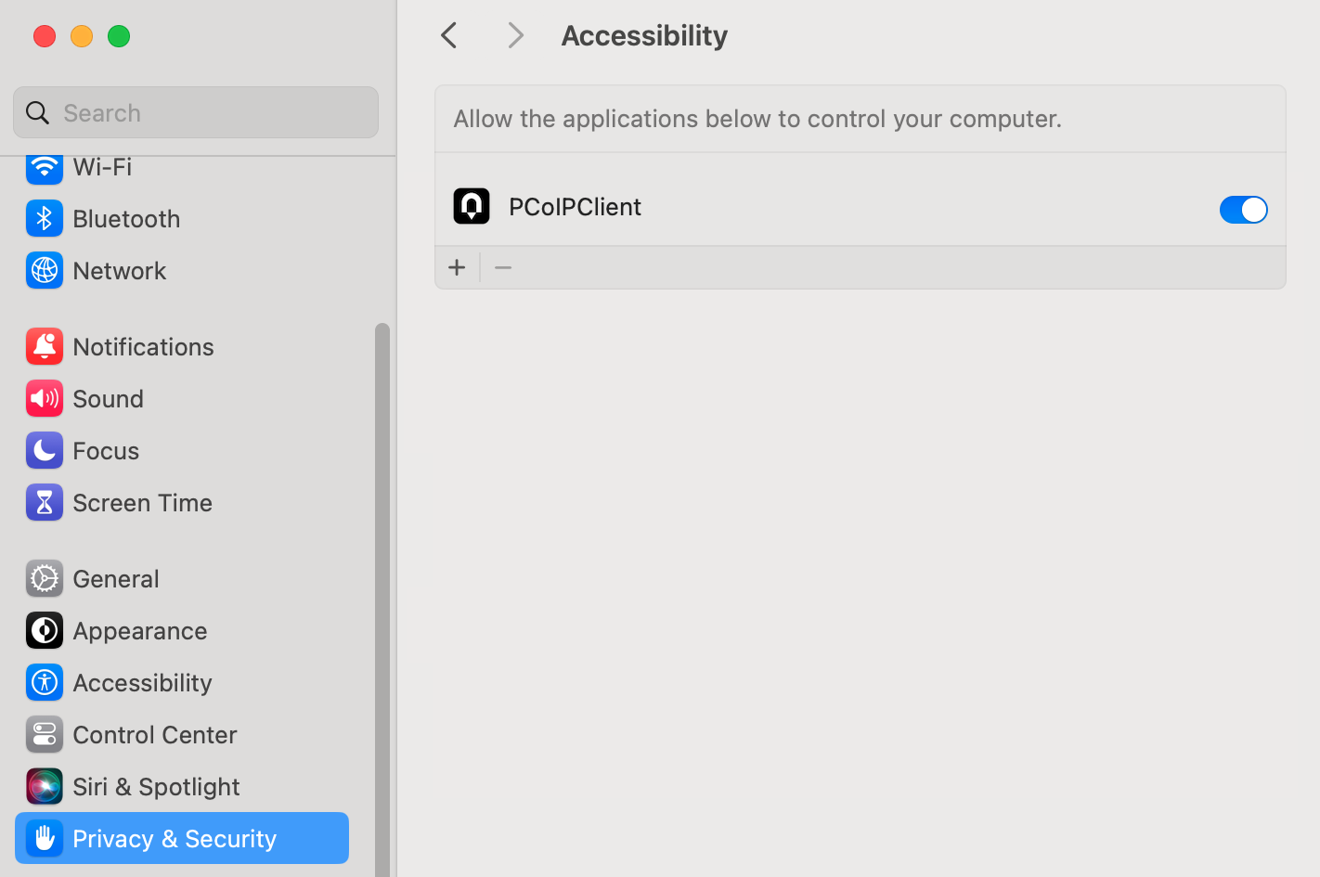The height and width of the screenshot is (877, 1320).
Task: Add an application with the plus button
Action: pos(457,268)
